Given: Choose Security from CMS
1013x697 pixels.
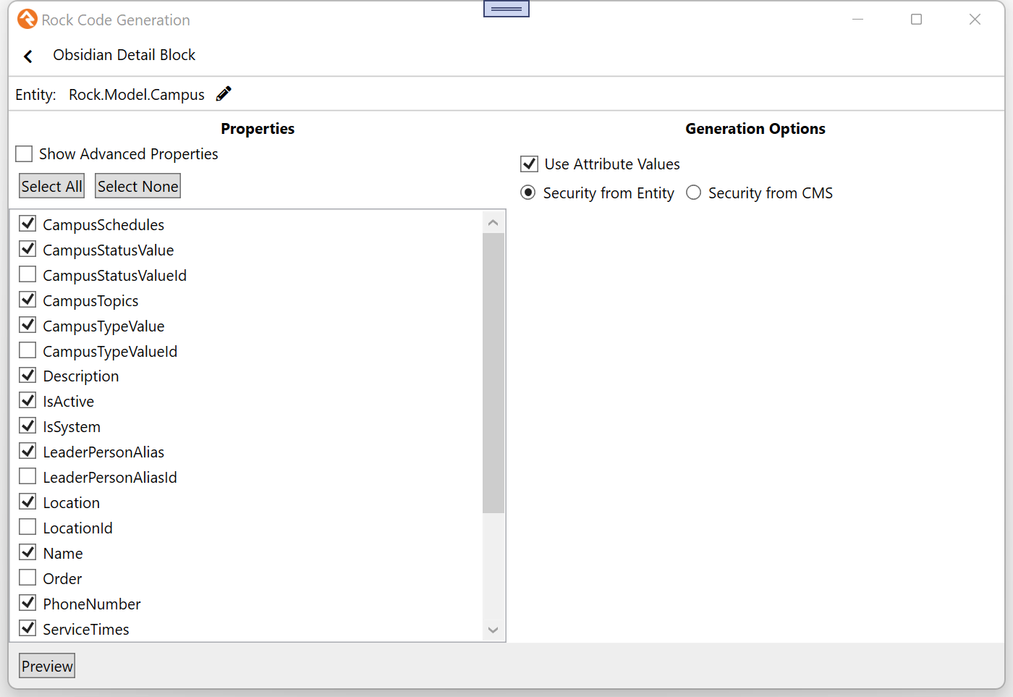Looking at the screenshot, I should tap(693, 193).
